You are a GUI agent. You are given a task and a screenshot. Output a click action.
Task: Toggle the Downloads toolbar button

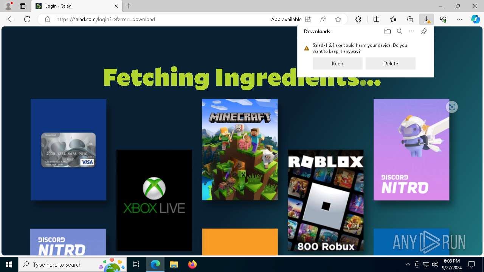(x=427, y=19)
